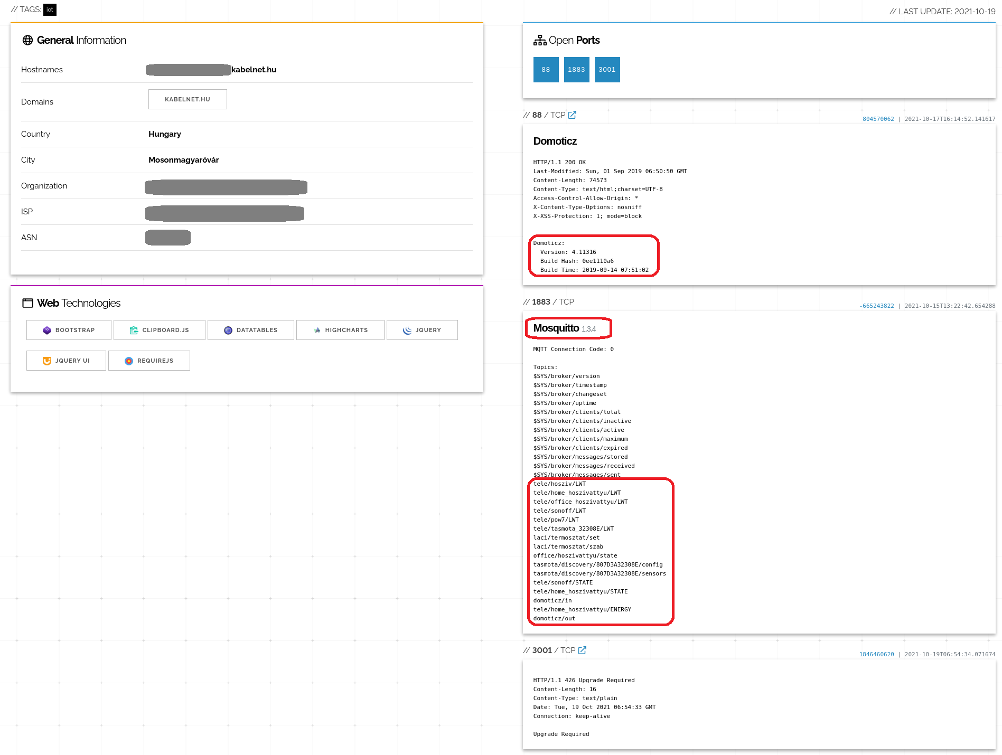Click the tele/pow7/LWT topic
The image size is (1002, 755).
point(556,520)
